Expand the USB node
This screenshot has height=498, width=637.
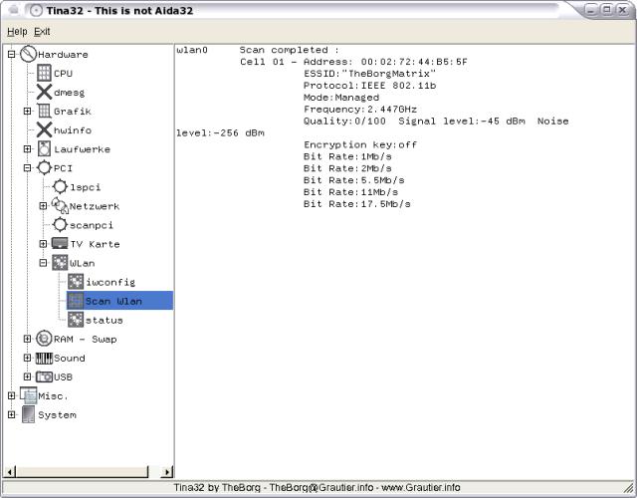[x=27, y=376]
